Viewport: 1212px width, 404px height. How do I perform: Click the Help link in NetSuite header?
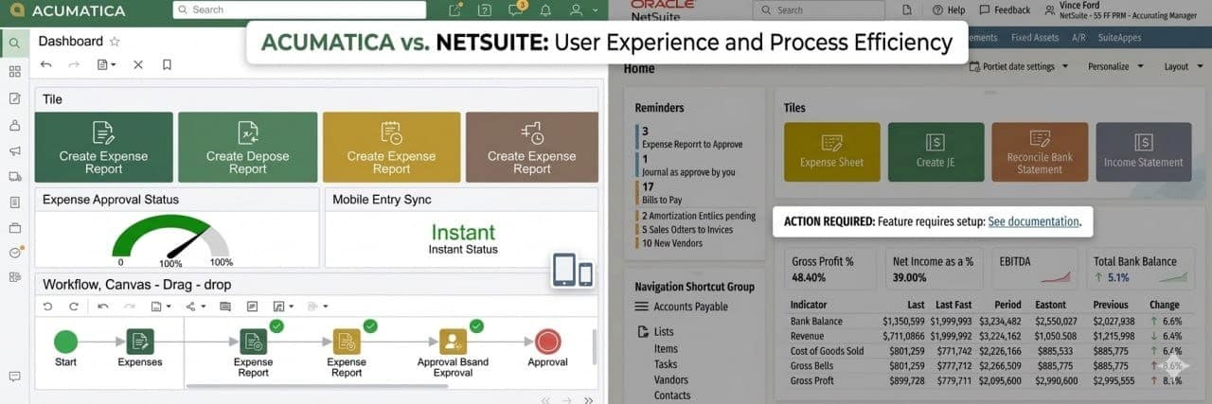click(948, 10)
